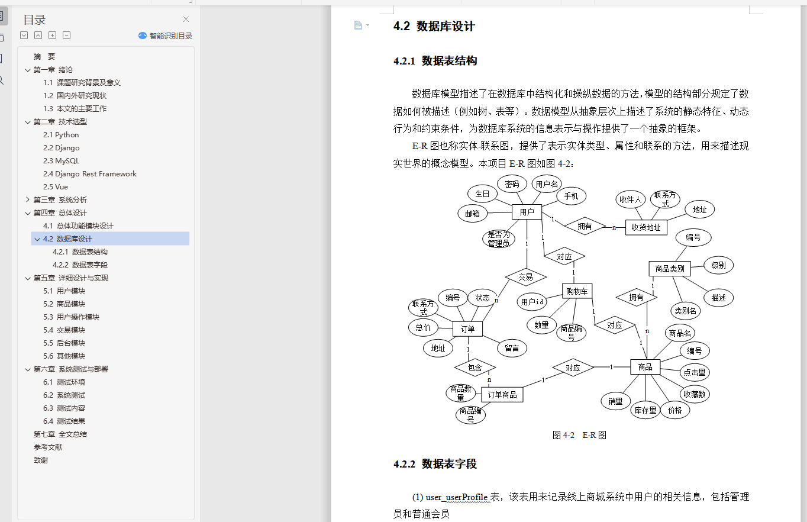Select 2.2 Django in outline
Screen dimensions: 807x522
[62, 148]
